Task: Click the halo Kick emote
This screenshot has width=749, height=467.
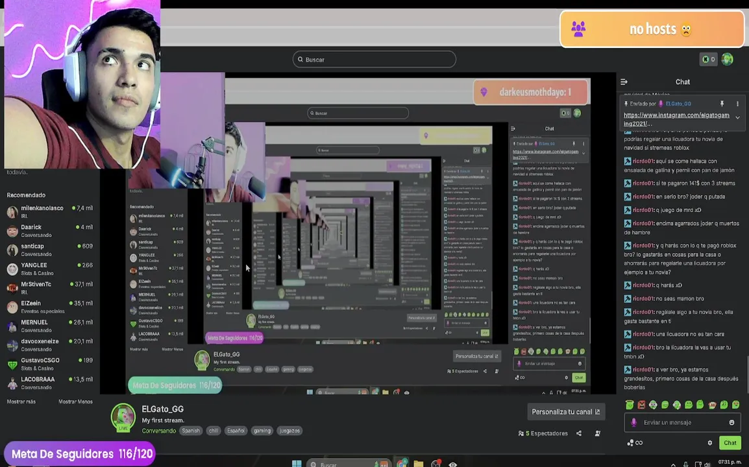Action: pos(630,405)
